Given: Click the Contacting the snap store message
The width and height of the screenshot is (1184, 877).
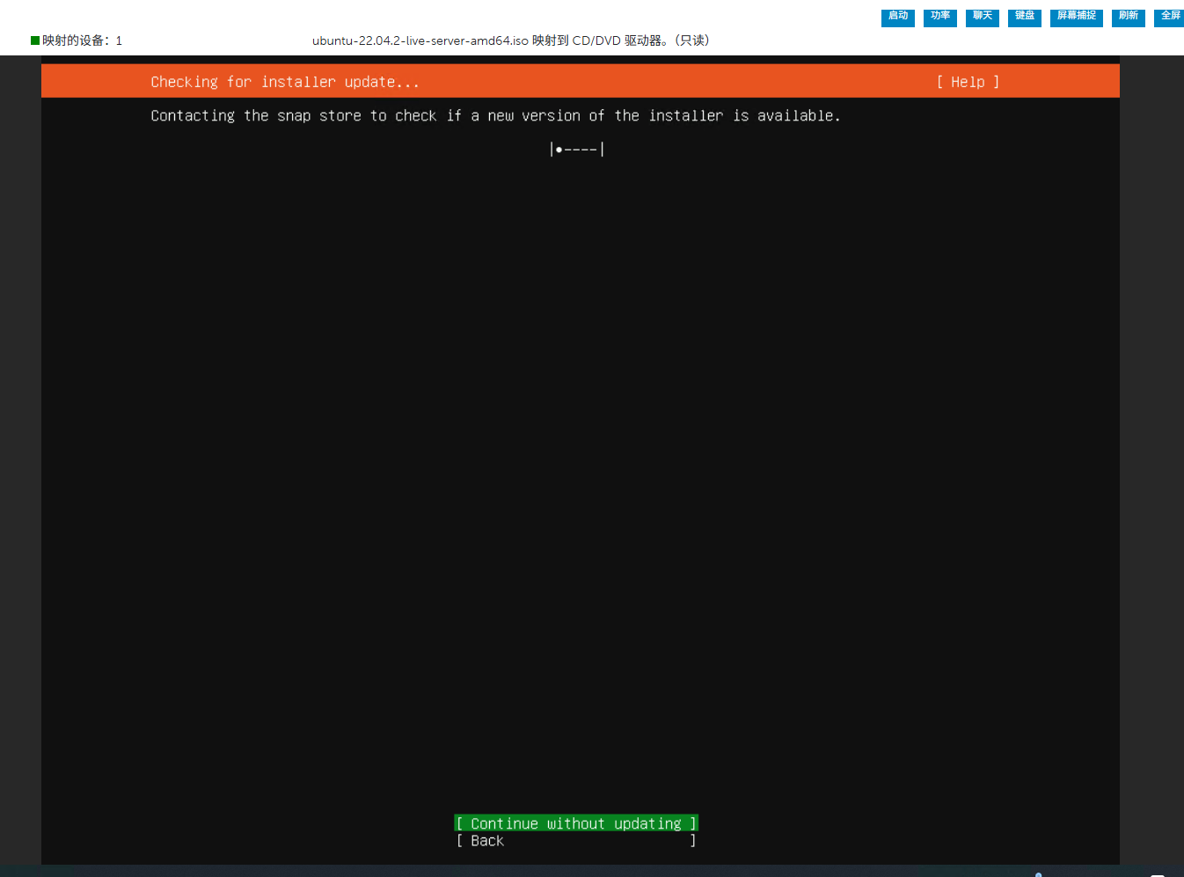Looking at the screenshot, I should click(x=495, y=116).
